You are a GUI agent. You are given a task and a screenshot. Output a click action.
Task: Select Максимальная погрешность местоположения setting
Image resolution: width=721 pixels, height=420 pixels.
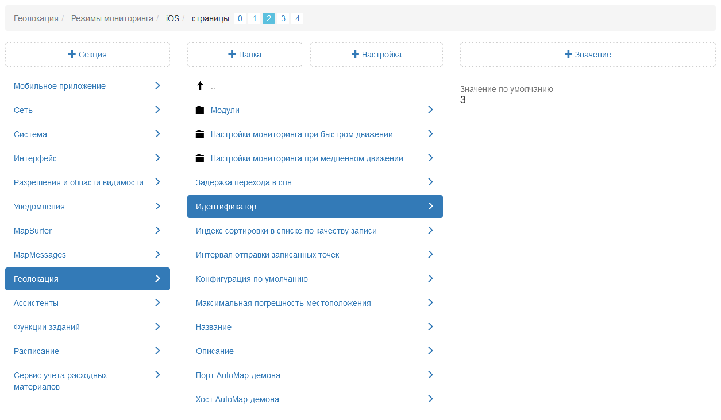click(x=315, y=303)
